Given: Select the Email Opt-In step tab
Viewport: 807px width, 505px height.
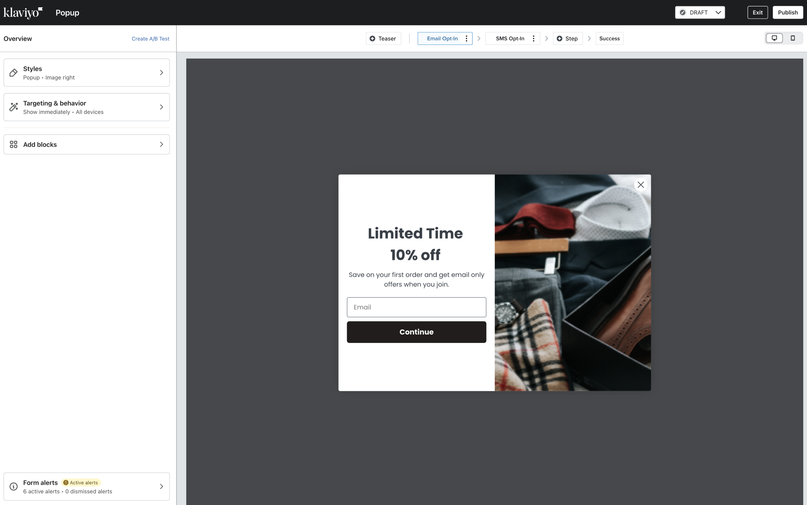Looking at the screenshot, I should pyautogui.click(x=442, y=38).
